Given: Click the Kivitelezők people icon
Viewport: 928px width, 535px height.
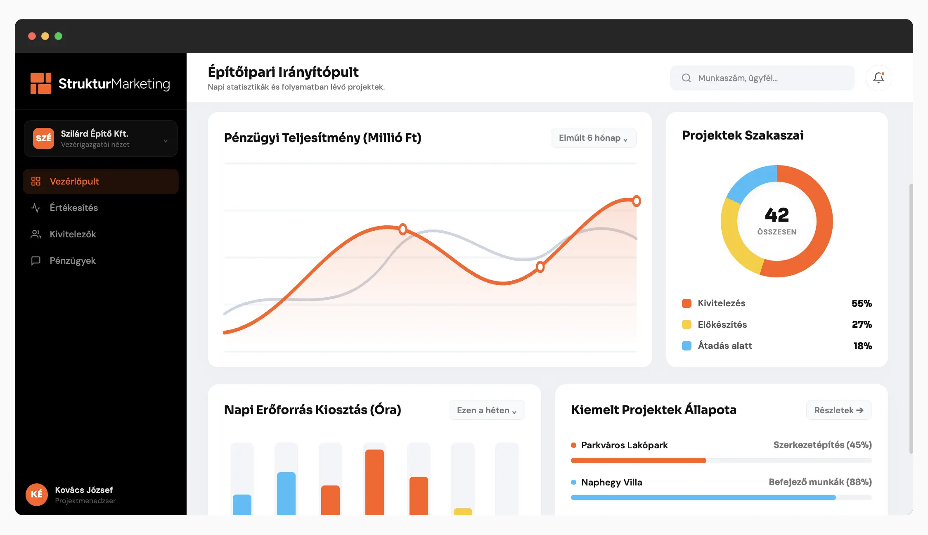Looking at the screenshot, I should (36, 234).
